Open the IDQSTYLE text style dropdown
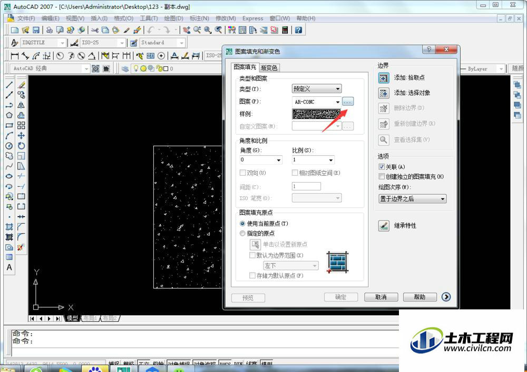 point(43,43)
